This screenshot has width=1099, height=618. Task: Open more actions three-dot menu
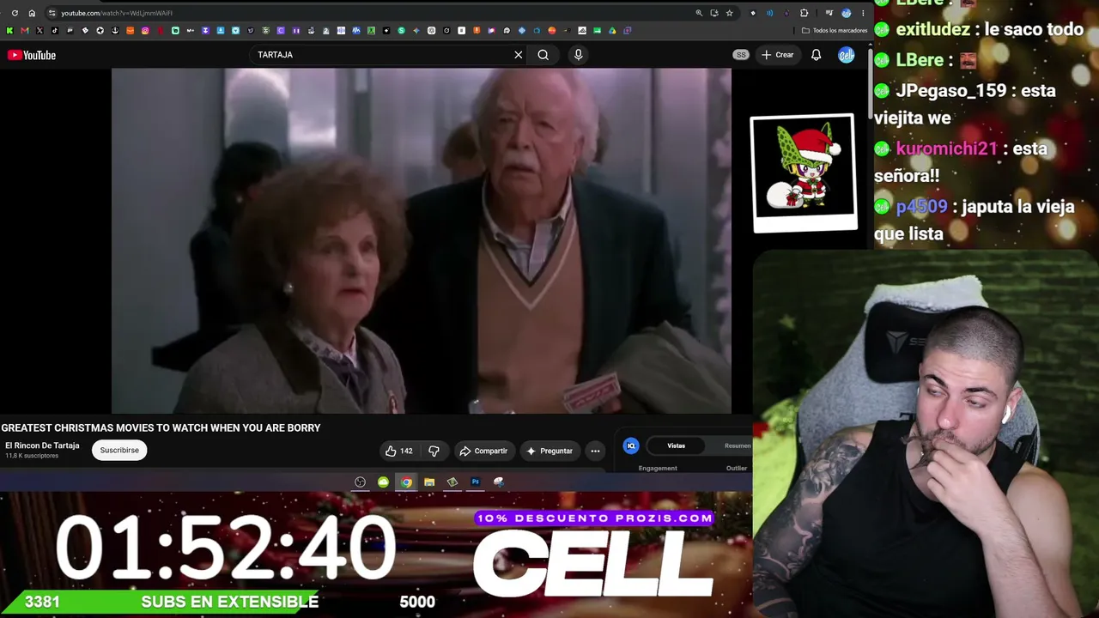[595, 451]
